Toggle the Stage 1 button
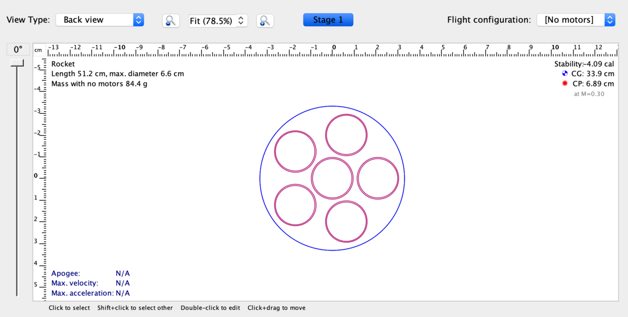The width and height of the screenshot is (628, 317). [328, 19]
